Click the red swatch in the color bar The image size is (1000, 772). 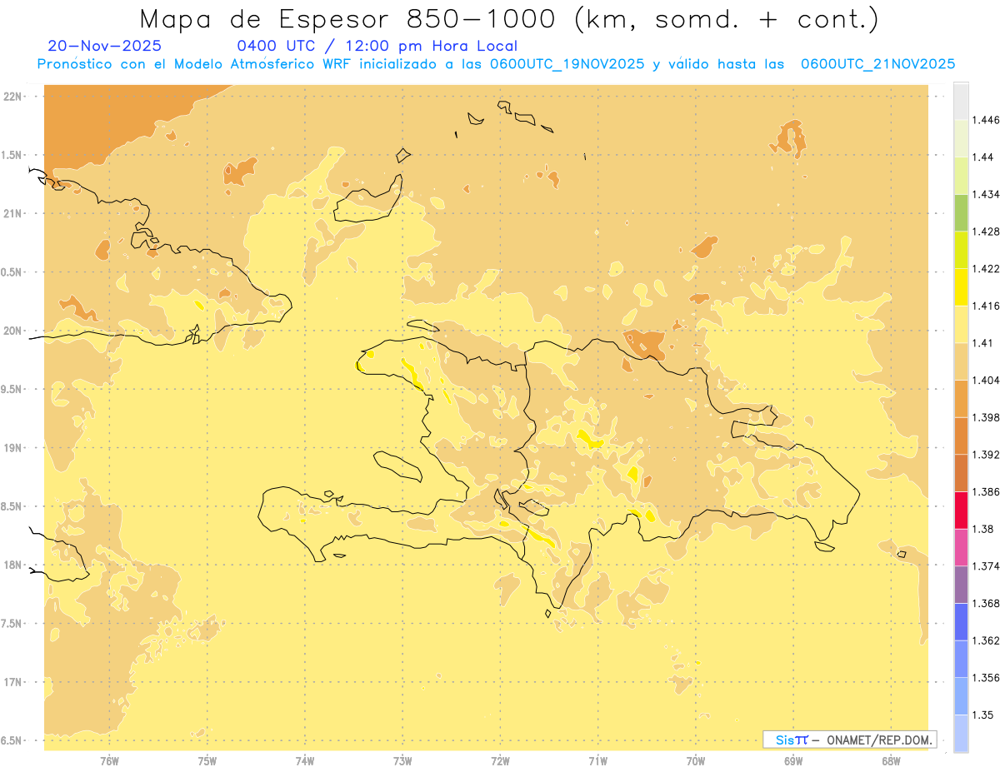(x=961, y=511)
